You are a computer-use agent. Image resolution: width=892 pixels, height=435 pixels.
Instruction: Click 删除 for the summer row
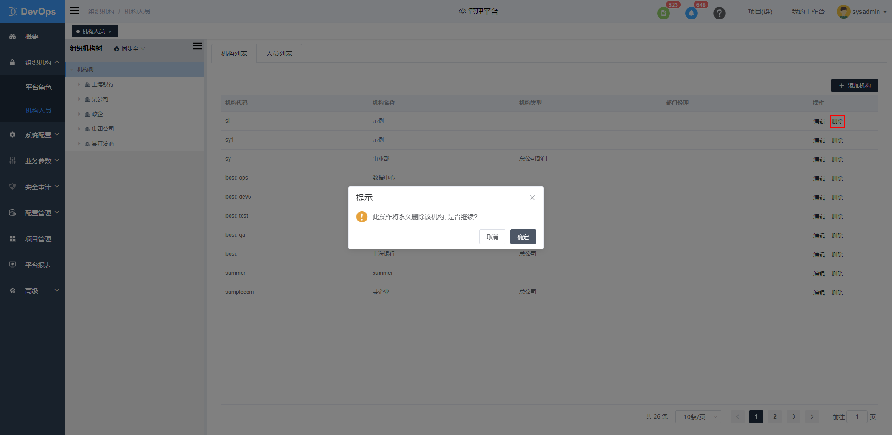837,274
